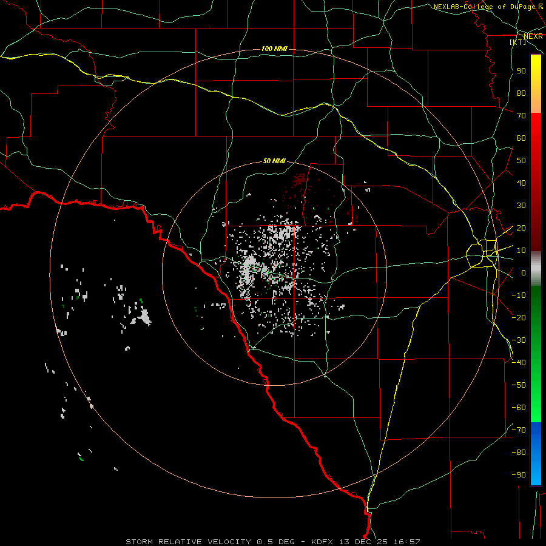Click the 50 NMI range ring label
The height and width of the screenshot is (546, 546).
pos(274,161)
